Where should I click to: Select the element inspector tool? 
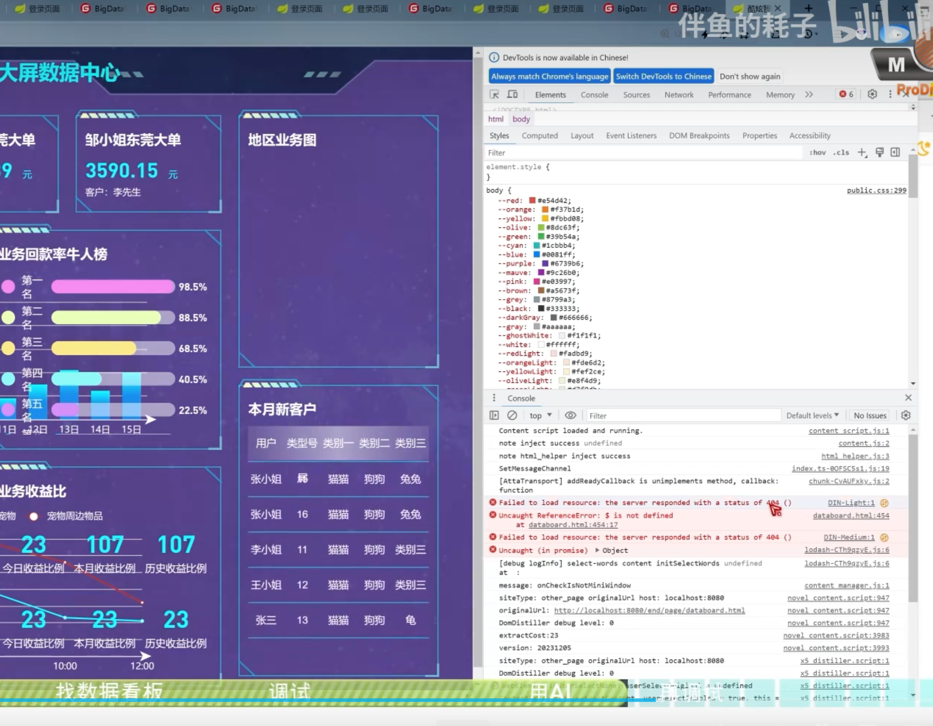494,94
